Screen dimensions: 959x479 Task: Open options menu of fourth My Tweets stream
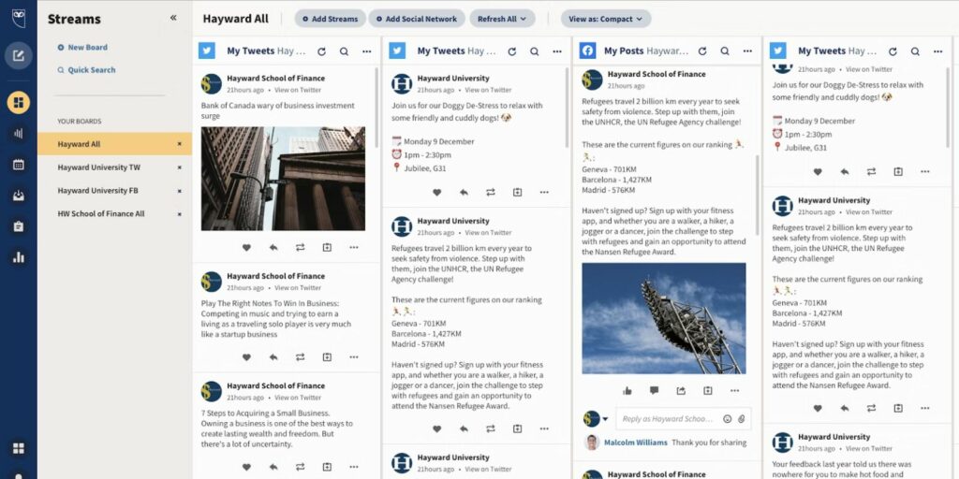point(937,52)
